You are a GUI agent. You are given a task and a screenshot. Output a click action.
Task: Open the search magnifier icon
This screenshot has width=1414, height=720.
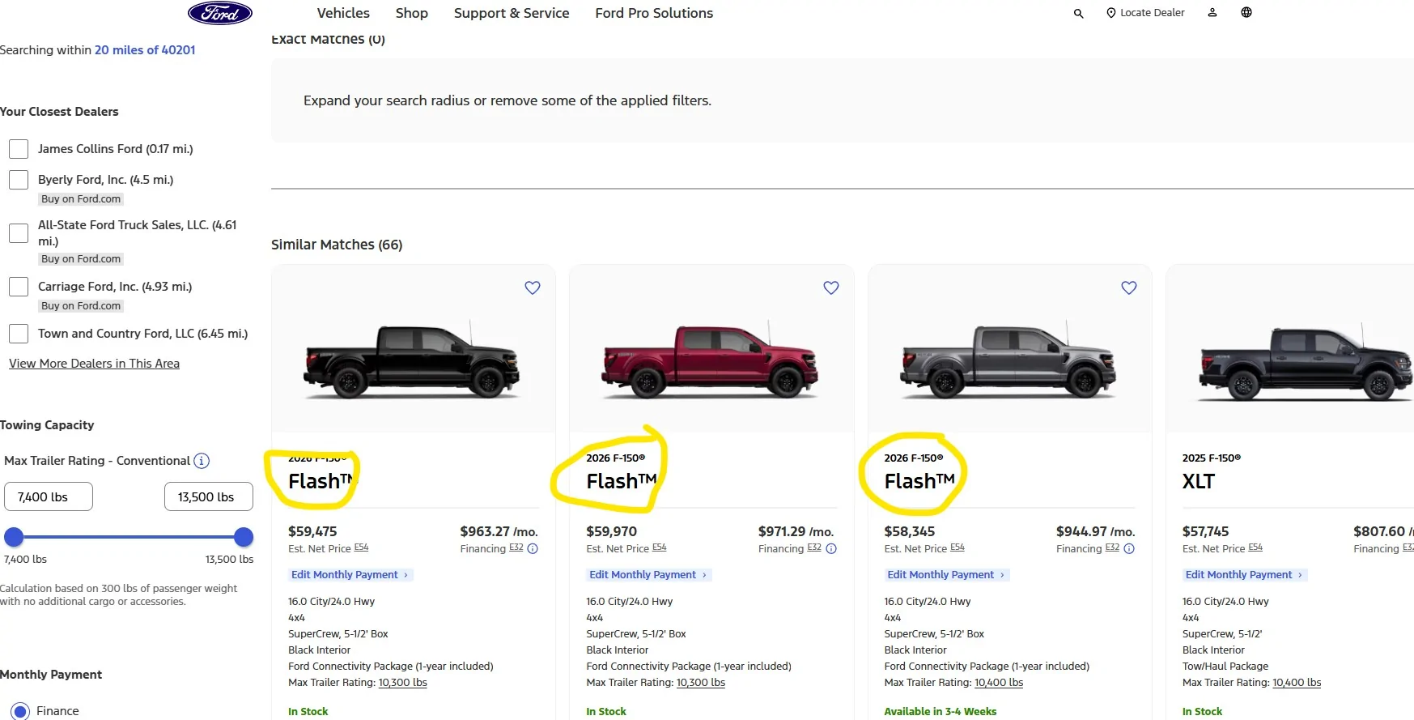click(1078, 13)
